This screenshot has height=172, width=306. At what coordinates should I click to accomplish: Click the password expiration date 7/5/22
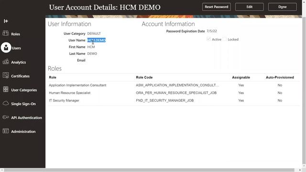pyautogui.click(x=212, y=31)
